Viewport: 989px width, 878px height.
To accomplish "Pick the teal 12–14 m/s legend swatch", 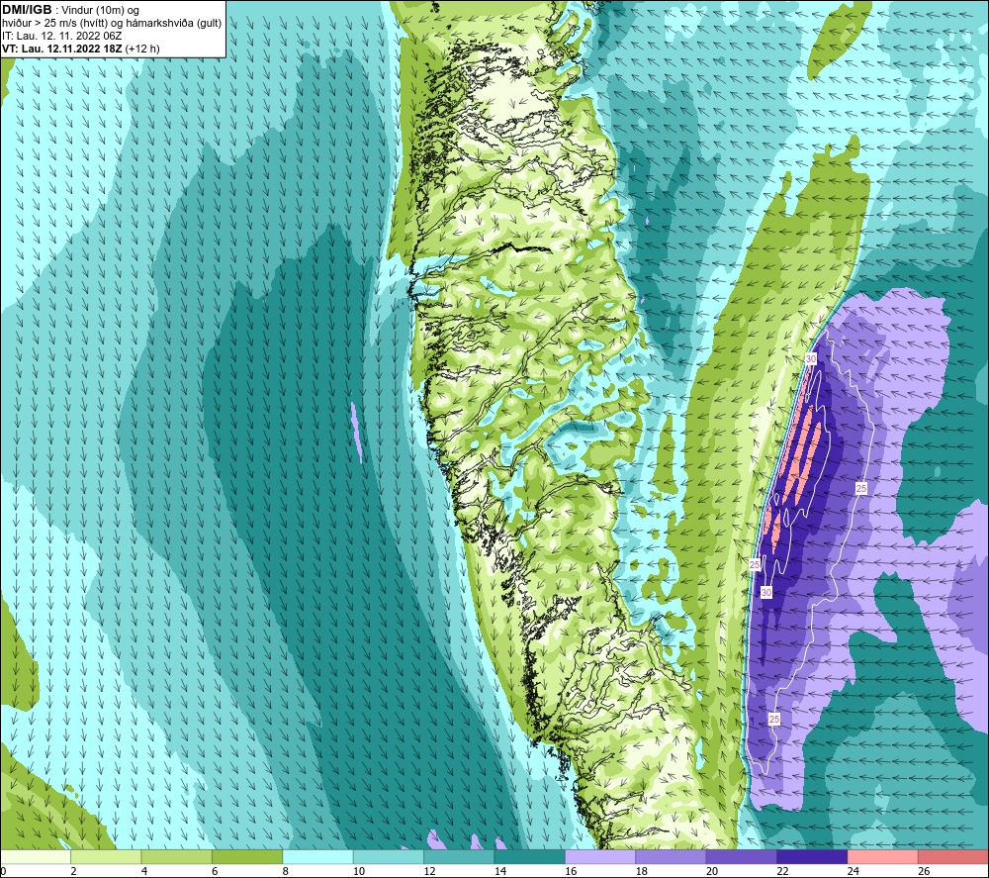I will 459,856.
